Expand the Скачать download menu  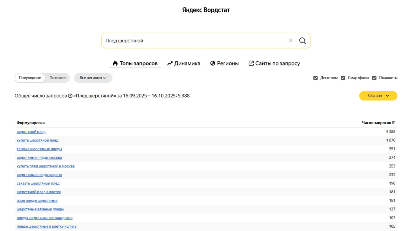378,96
